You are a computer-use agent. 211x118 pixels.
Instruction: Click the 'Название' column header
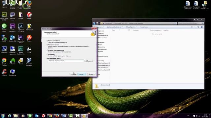pos(136,30)
